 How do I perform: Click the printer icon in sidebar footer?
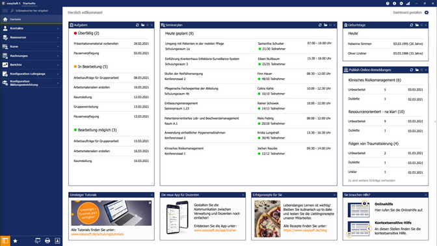pyautogui.click(x=47, y=241)
